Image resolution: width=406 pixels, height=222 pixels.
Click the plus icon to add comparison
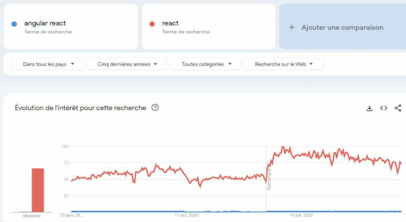pos(292,27)
